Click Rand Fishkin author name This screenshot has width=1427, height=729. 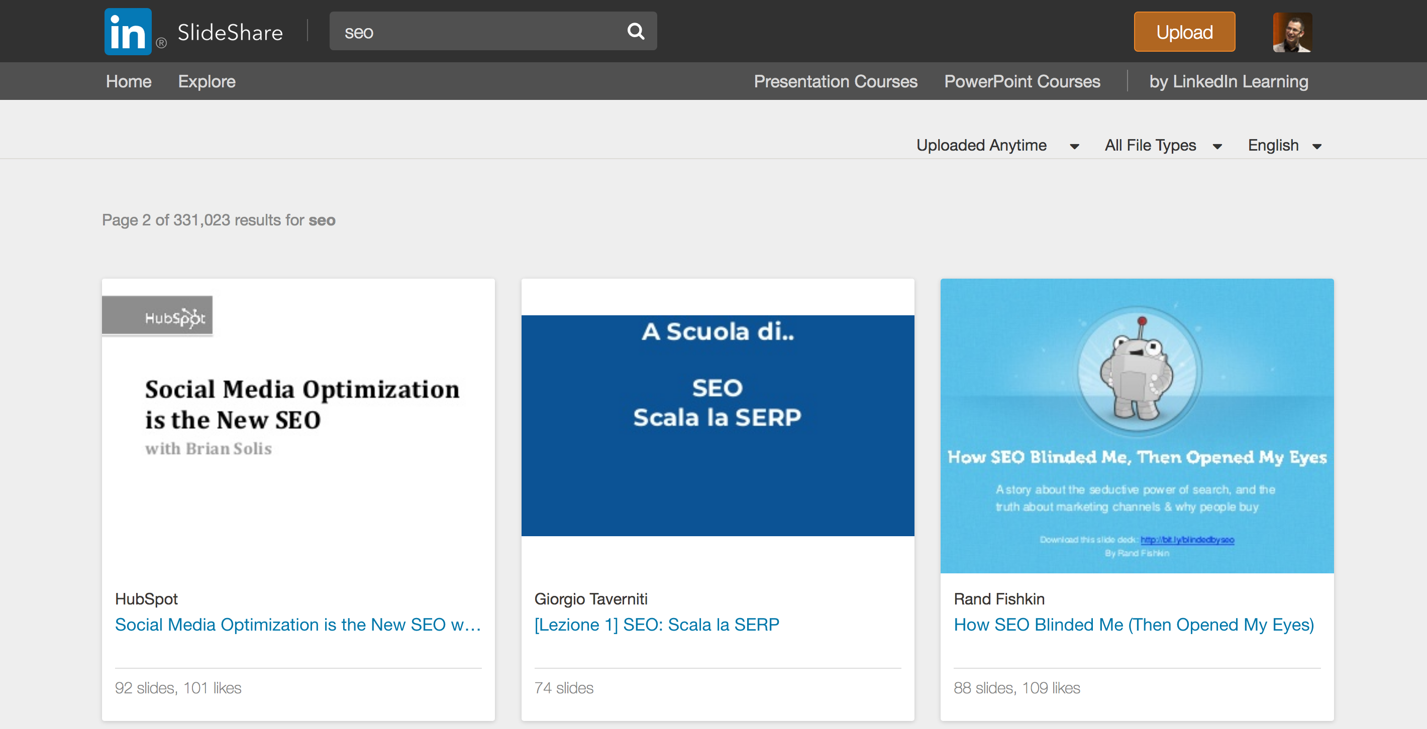click(x=999, y=598)
